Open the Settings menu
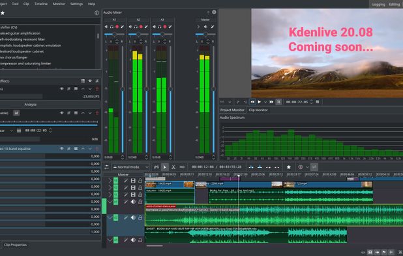The height and width of the screenshot is (256, 403). coord(76,4)
